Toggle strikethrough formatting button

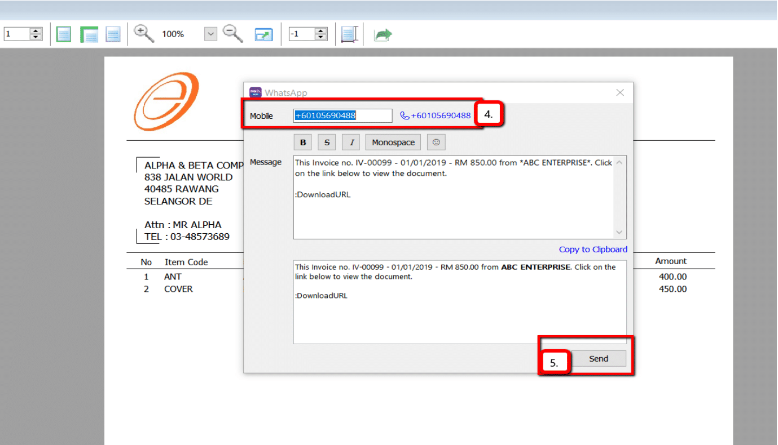pos(327,143)
